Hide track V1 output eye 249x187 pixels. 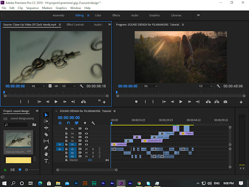coord(86,144)
